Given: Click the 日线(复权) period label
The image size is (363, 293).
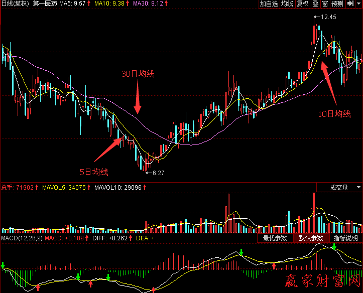Looking at the screenshot, I should (x=15, y=4).
